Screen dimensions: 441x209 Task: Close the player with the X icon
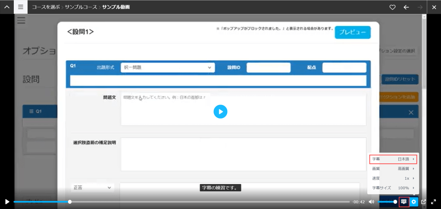(x=434, y=7)
